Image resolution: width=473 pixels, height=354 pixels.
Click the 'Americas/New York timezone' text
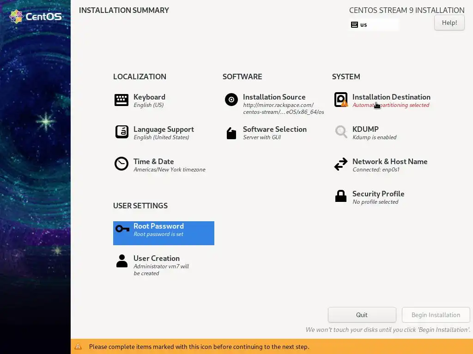(169, 170)
